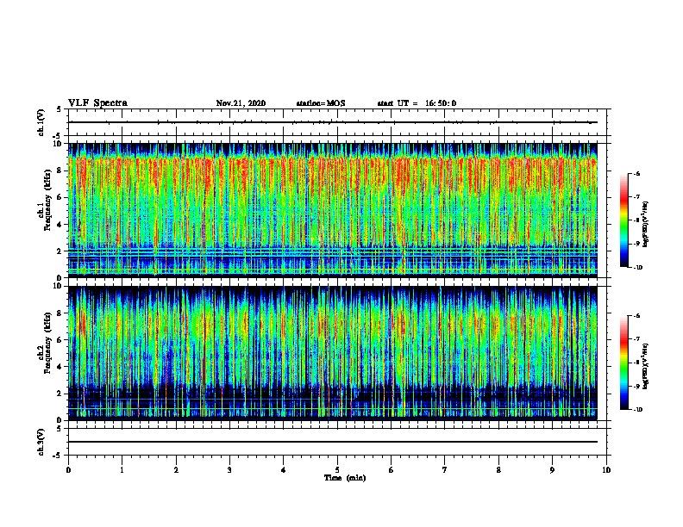
Task: Click the ch.2 "Frequency (kHz)" axis label
Action: pos(47,343)
